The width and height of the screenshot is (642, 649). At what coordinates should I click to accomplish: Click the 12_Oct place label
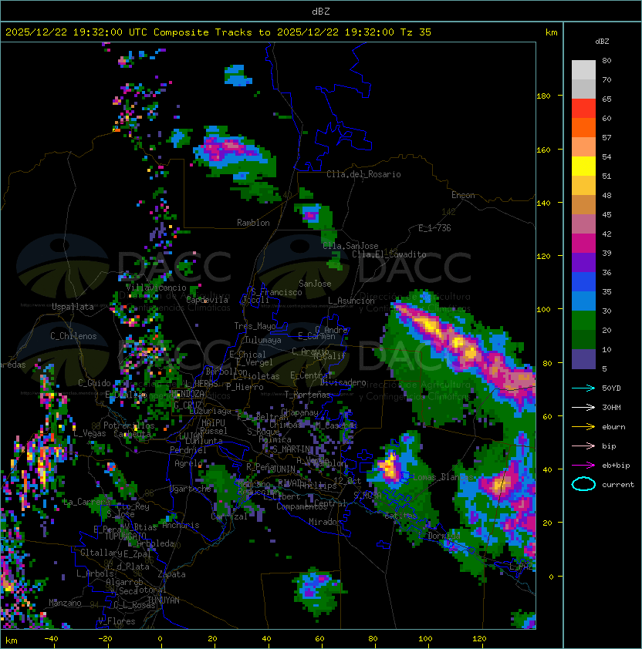click(347, 480)
